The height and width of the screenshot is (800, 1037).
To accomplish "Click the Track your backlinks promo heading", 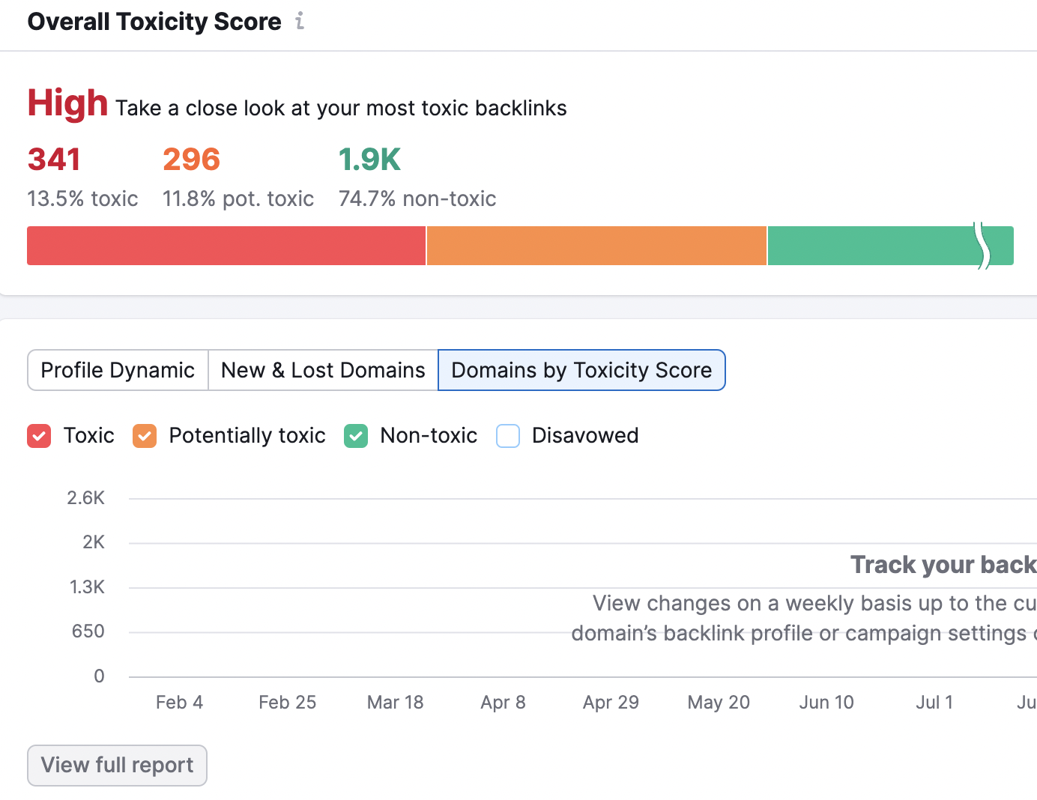I will pos(943,564).
